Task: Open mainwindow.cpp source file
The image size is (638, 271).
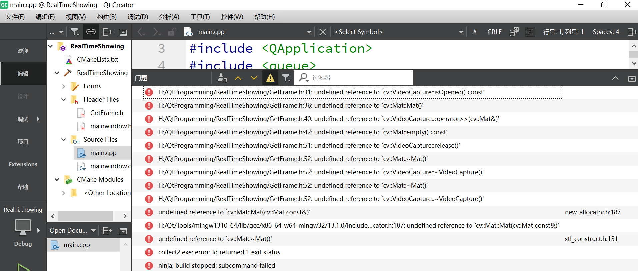Action: tap(110, 166)
